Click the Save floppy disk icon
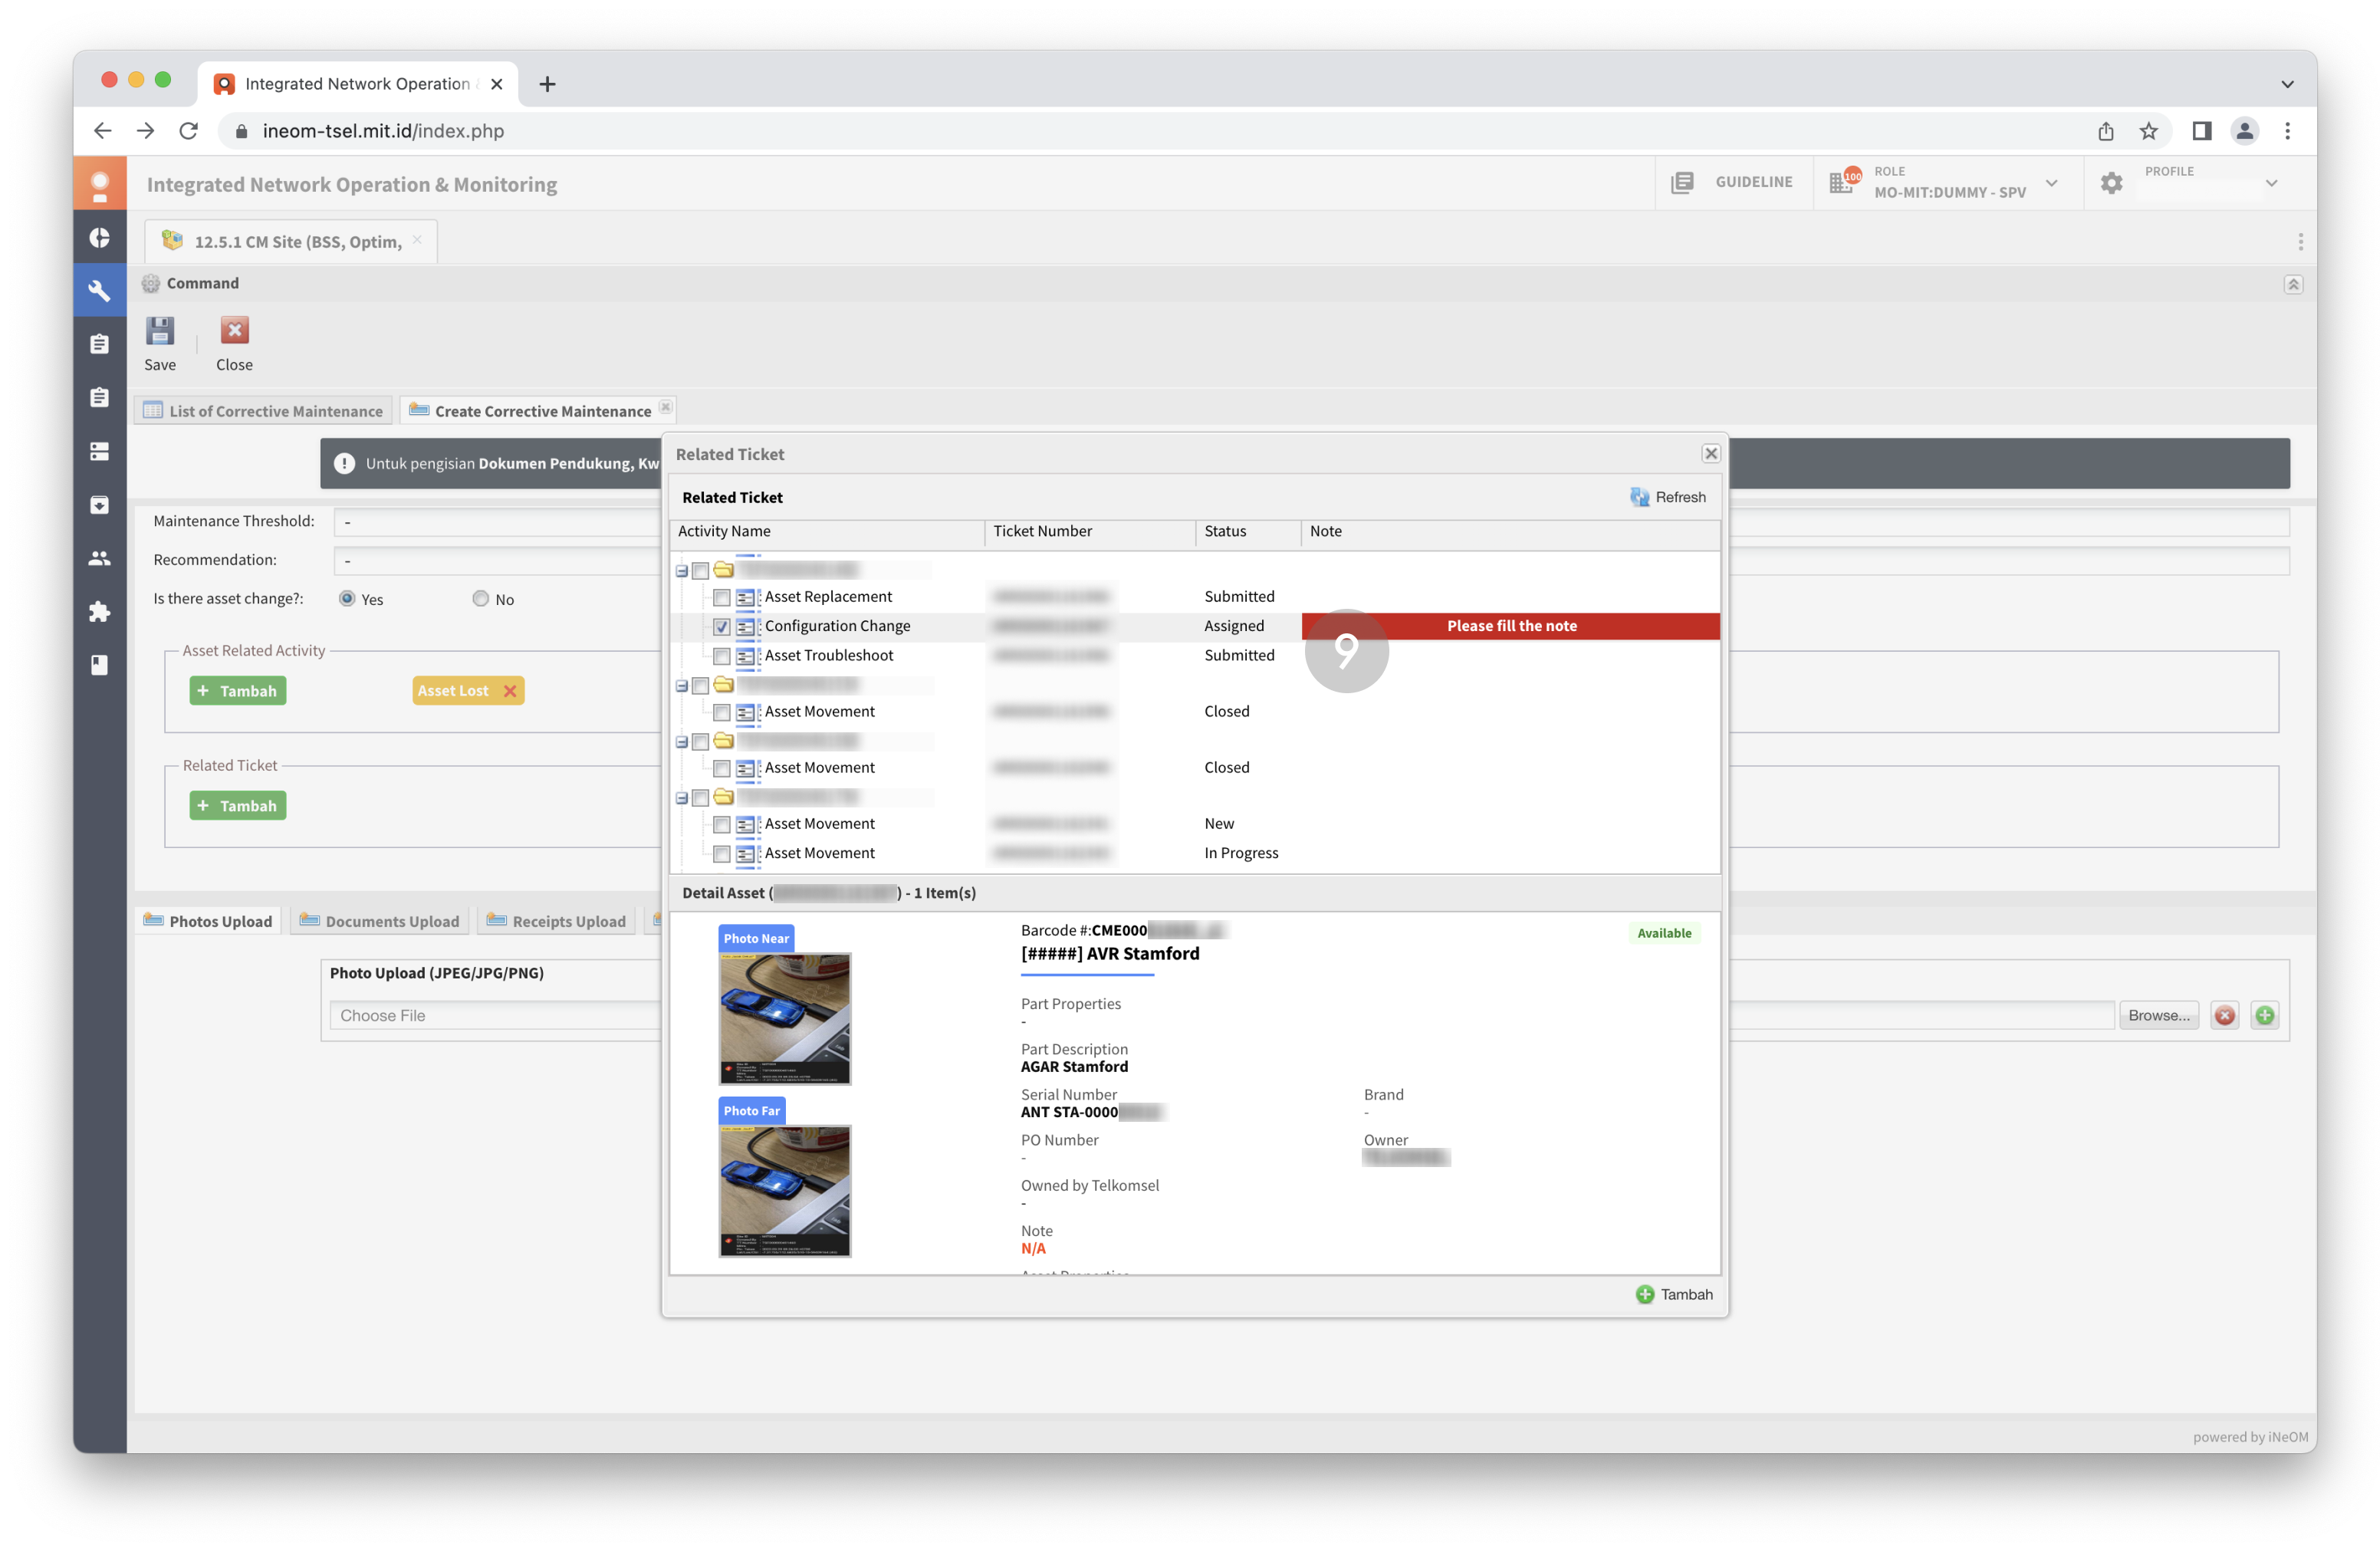The width and height of the screenshot is (2380, 1552). click(x=160, y=331)
